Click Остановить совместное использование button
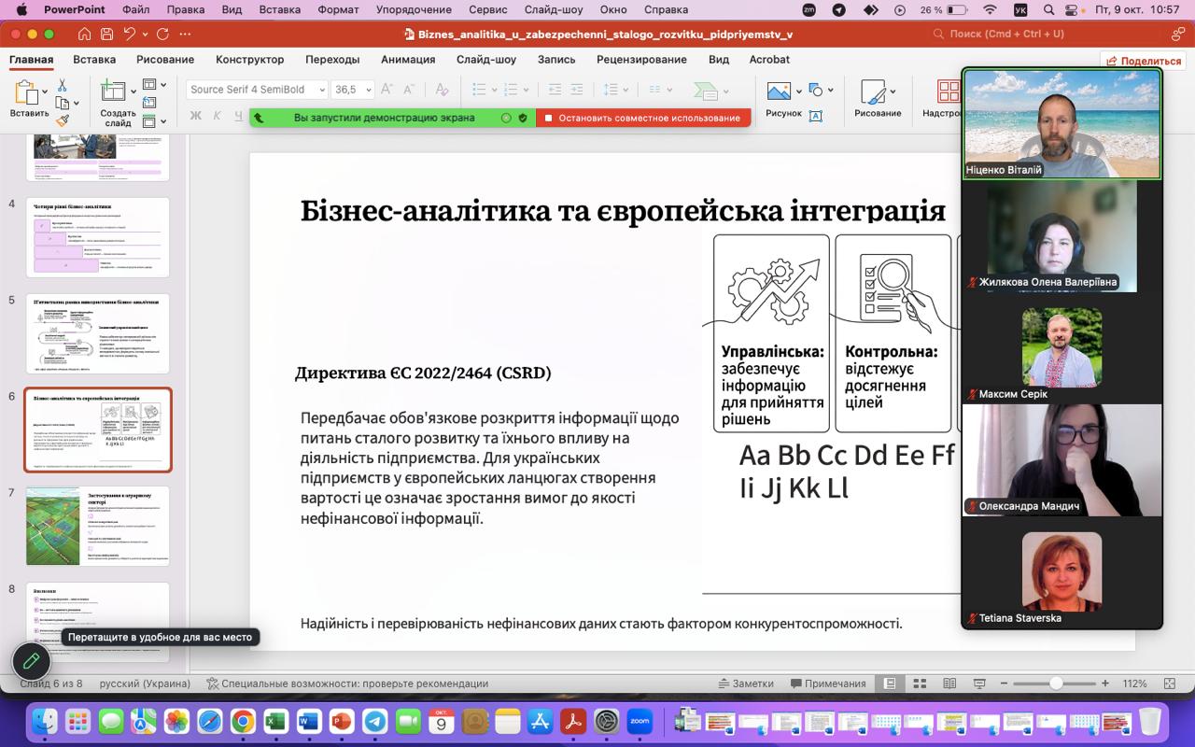The width and height of the screenshot is (1195, 747). (x=643, y=118)
